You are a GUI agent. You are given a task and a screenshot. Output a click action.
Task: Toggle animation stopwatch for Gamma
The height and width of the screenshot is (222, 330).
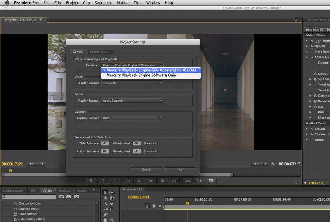click(315, 96)
